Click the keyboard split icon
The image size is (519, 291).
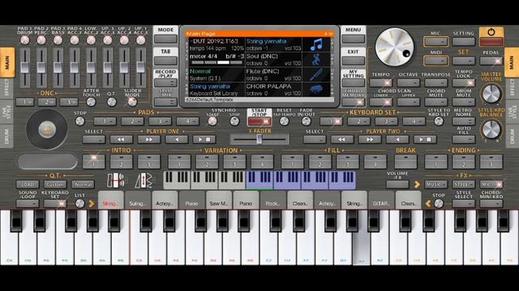point(117,180)
